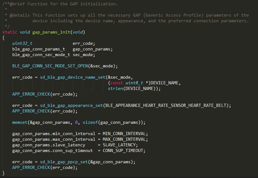Click the strlen function call

(115, 88)
